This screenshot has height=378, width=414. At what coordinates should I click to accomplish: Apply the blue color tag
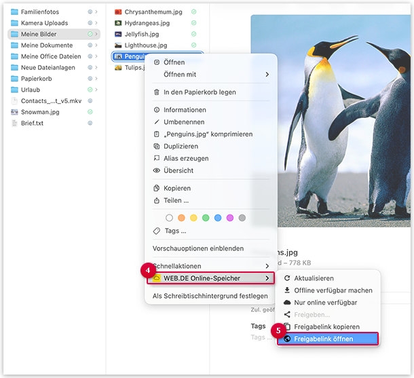tap(218, 218)
